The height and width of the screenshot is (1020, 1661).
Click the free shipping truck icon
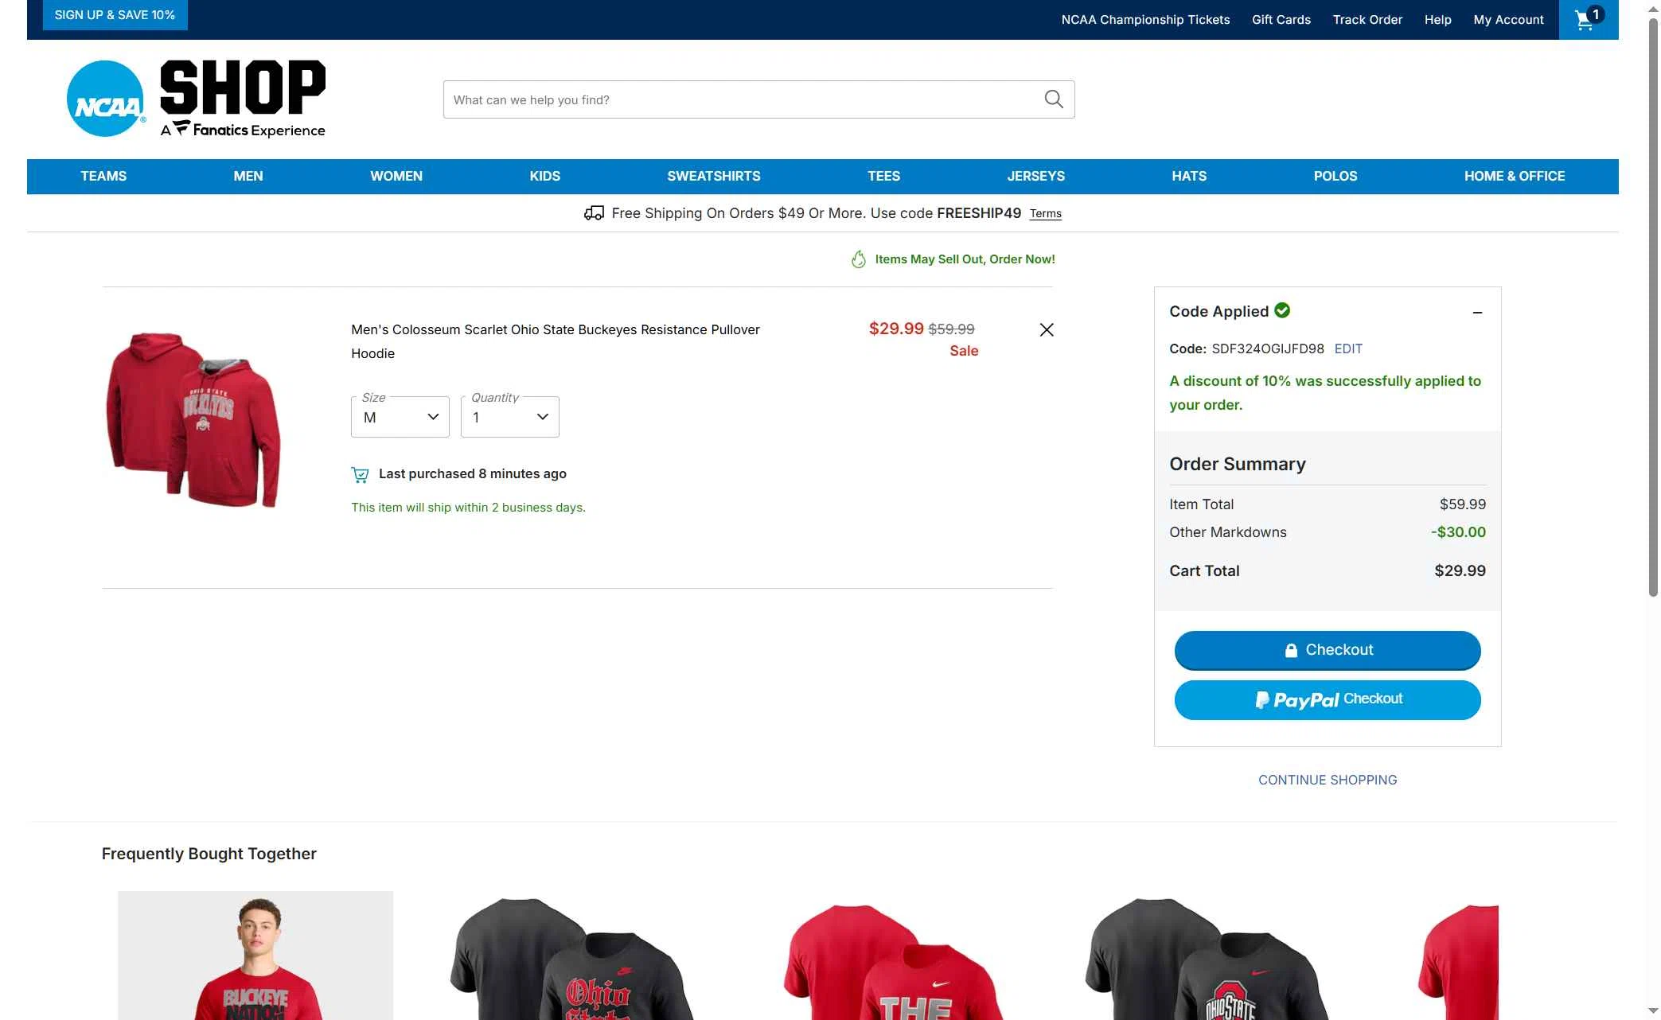[593, 212]
